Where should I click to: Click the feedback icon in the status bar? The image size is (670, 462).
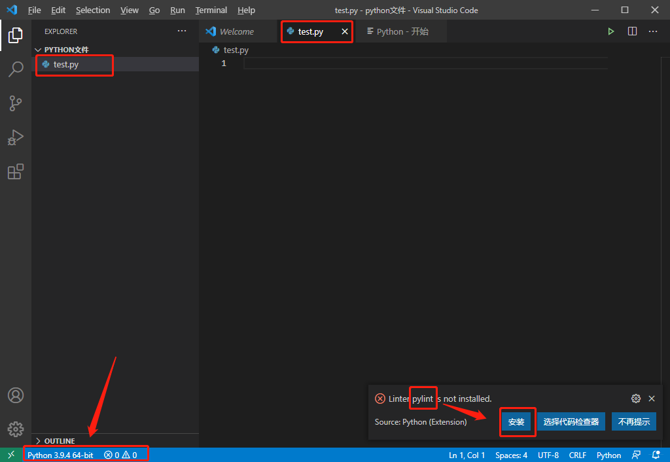point(636,455)
